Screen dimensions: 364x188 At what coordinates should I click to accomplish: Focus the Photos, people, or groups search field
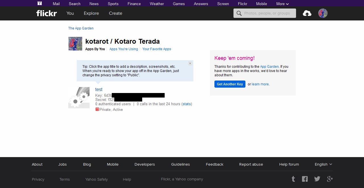pos(265,13)
